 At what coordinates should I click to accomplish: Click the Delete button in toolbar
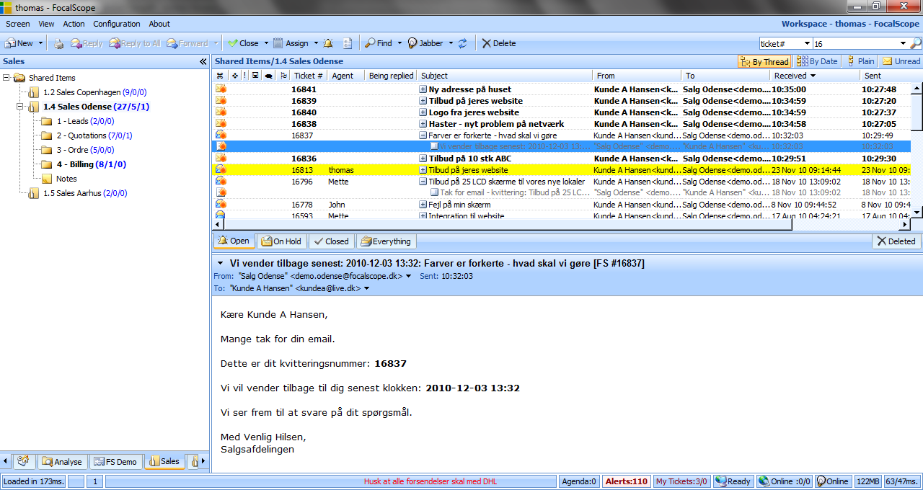498,43
